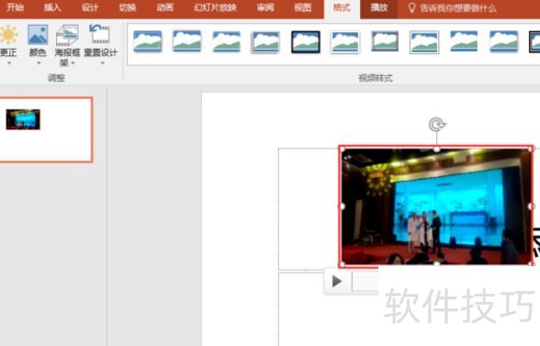
Task: Go to the 动画 tab
Action: click(164, 7)
